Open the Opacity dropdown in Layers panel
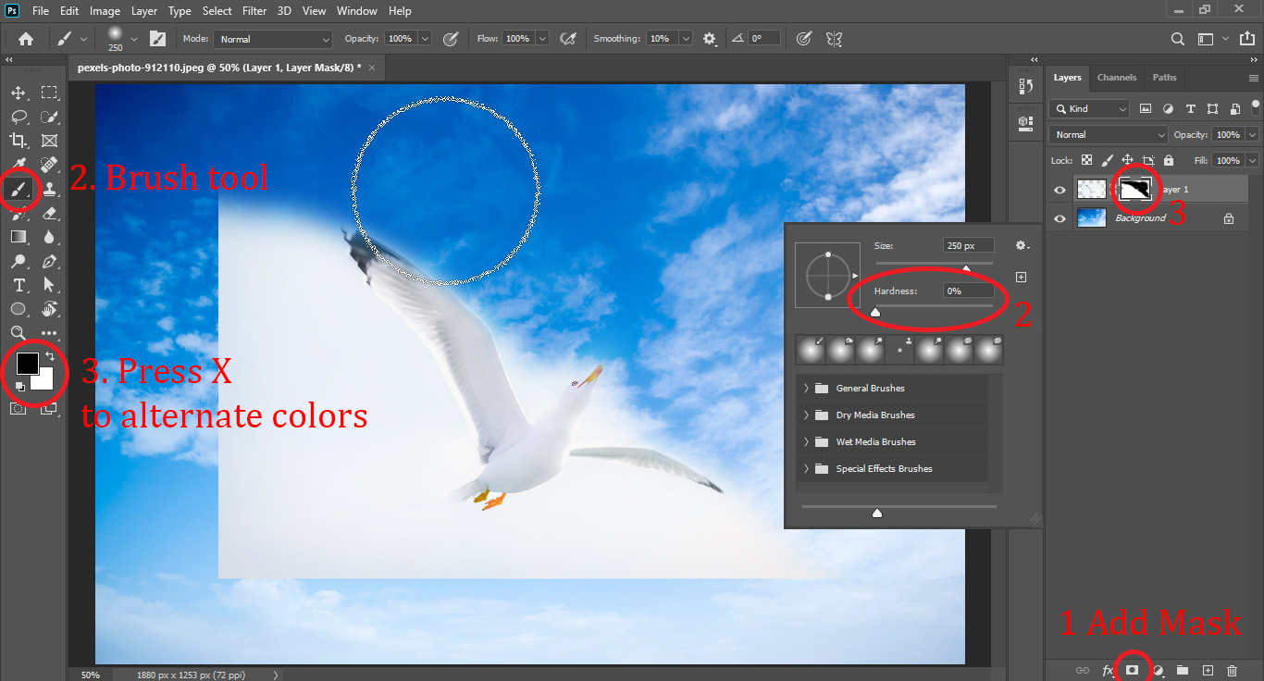The height and width of the screenshot is (681, 1264). (x=1251, y=134)
